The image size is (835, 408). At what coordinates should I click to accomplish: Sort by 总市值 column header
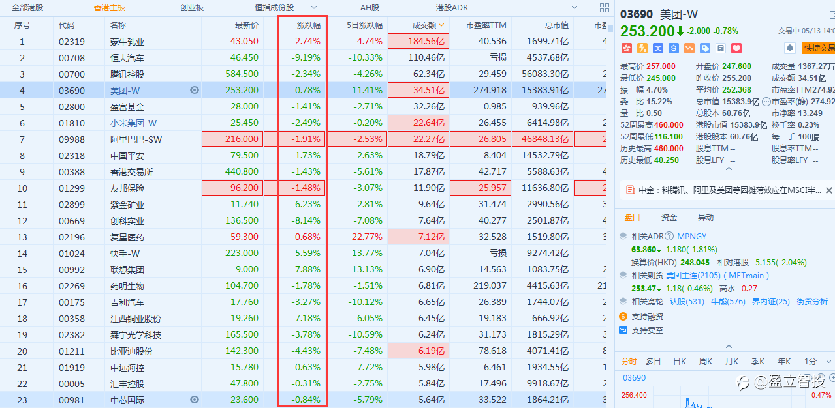[x=557, y=25]
